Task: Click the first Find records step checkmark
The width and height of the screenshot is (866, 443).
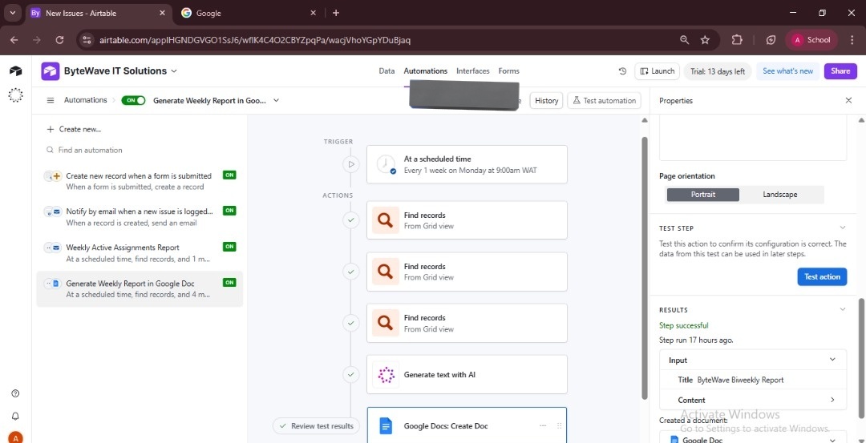Action: pos(350,220)
